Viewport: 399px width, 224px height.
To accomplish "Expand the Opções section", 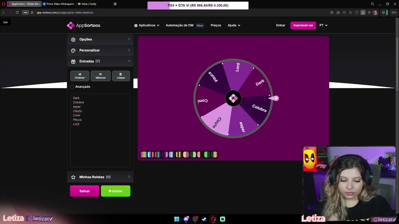I will pos(100,39).
